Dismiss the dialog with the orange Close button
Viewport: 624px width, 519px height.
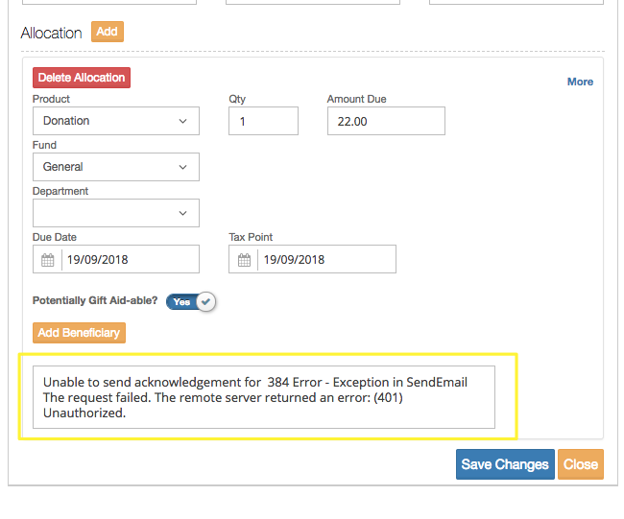pyautogui.click(x=581, y=464)
